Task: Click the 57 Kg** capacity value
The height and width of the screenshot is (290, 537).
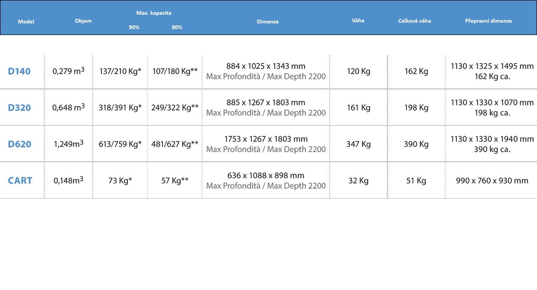Action: point(175,180)
